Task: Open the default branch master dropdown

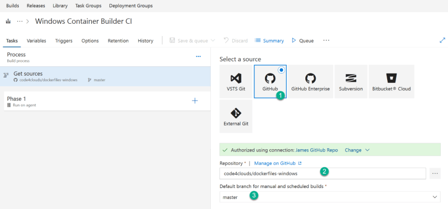Action: 330,197
